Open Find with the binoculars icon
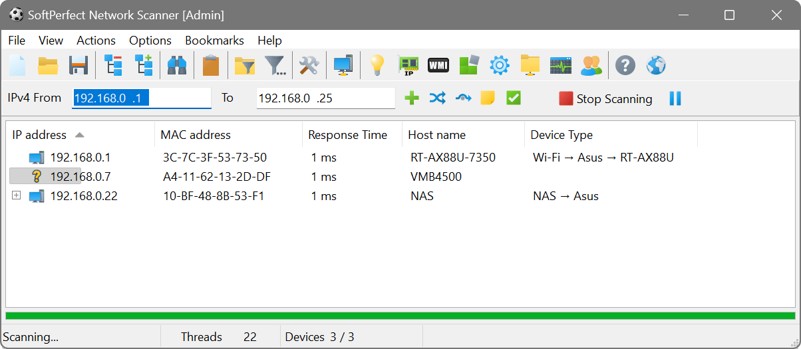 176,65
